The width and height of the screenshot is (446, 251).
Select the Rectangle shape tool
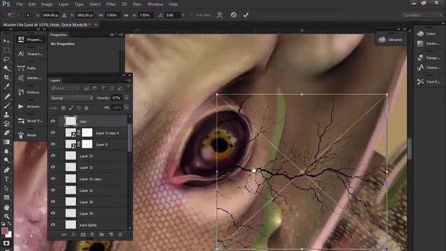click(x=6, y=197)
